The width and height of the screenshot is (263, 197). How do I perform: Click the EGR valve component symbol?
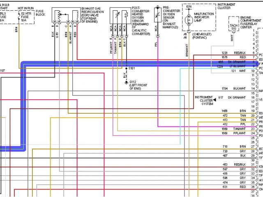pos(65,16)
